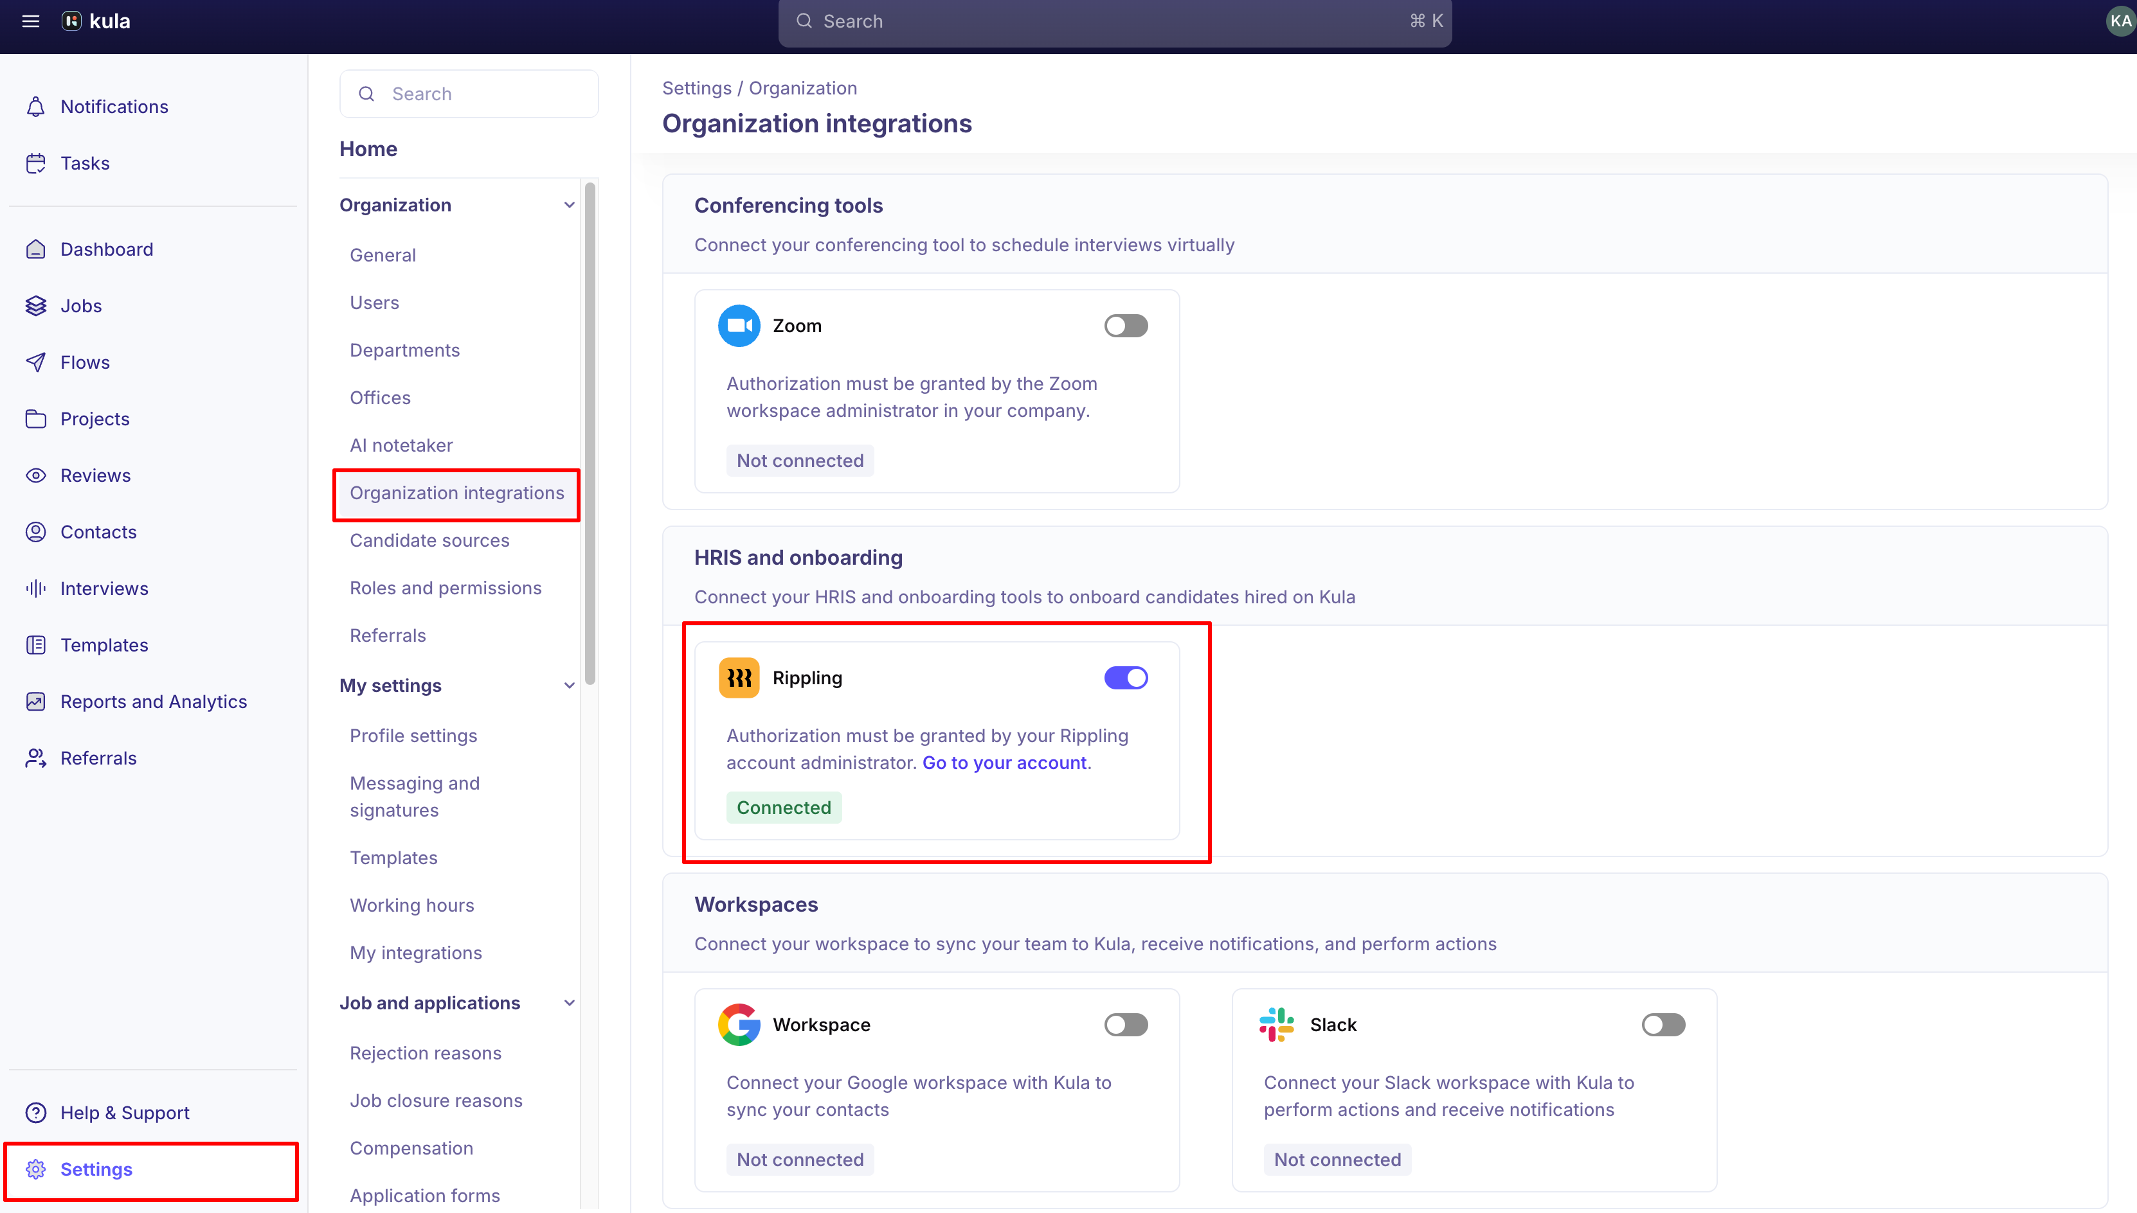Collapse the My settings section
The height and width of the screenshot is (1213, 2137).
569,686
